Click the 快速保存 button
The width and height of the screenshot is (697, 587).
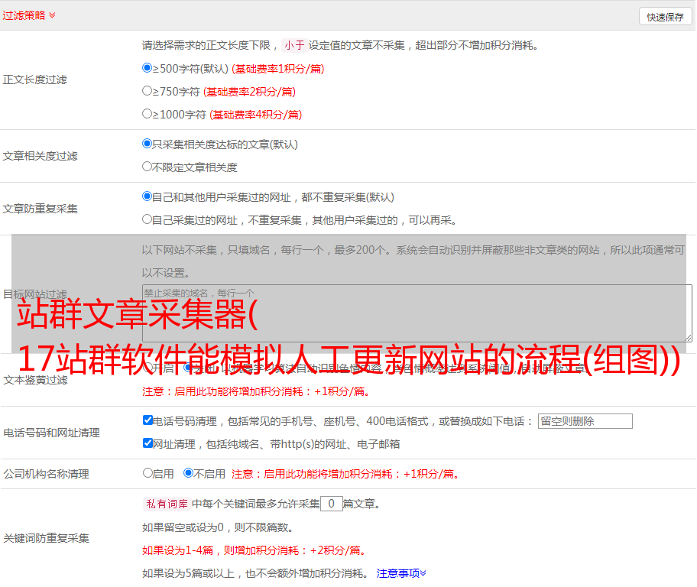[665, 17]
